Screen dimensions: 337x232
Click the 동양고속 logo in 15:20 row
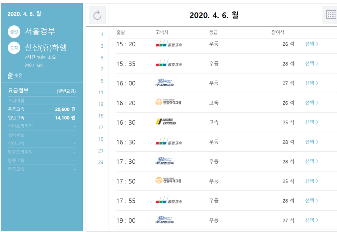click(x=169, y=44)
